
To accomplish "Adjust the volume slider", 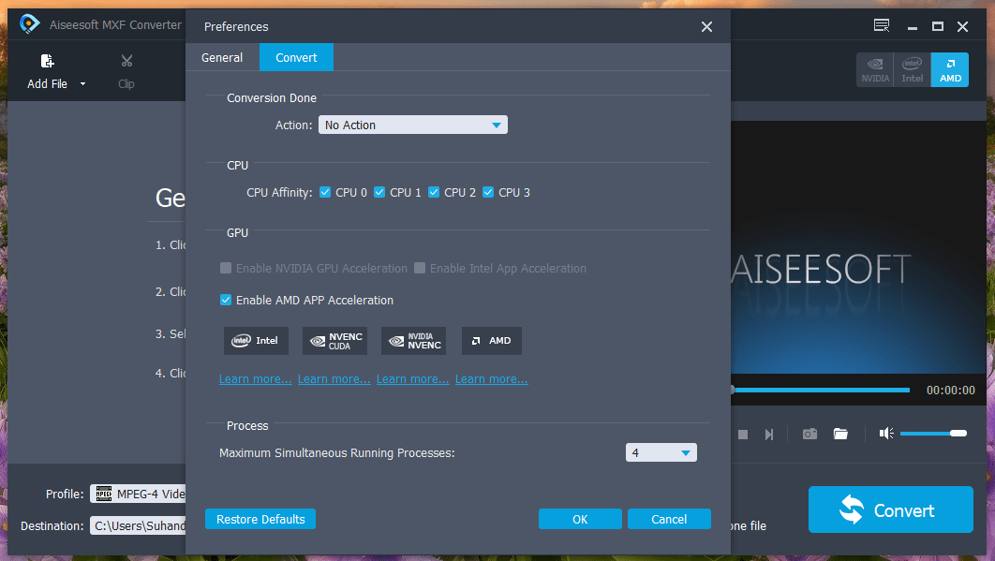I will [933, 434].
